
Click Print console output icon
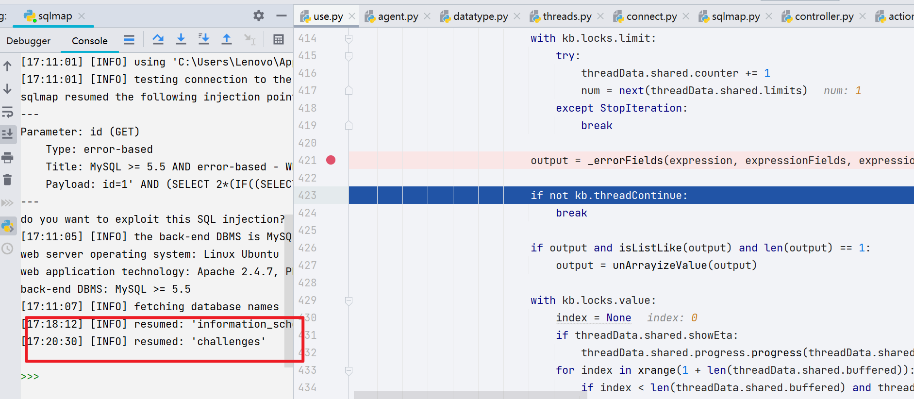point(7,158)
